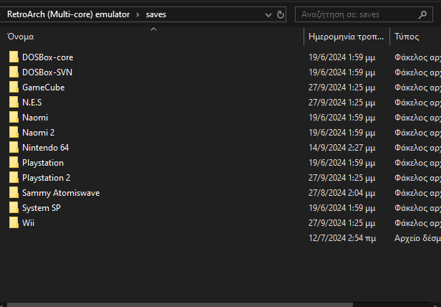This screenshot has width=441, height=307.
Task: Go to RetroArch (Multi-core) emulator breadcrumb
Action: point(67,14)
